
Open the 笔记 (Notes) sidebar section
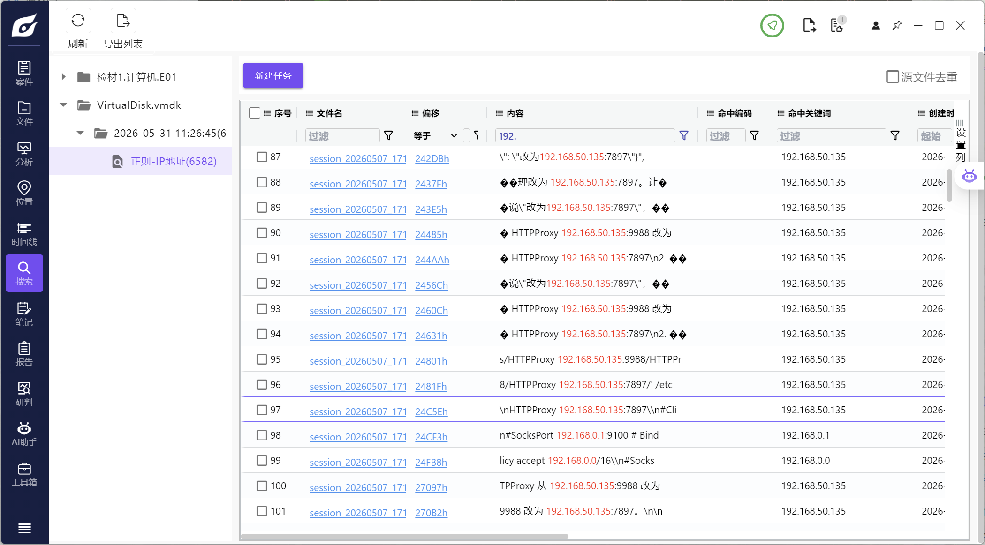[x=24, y=314]
